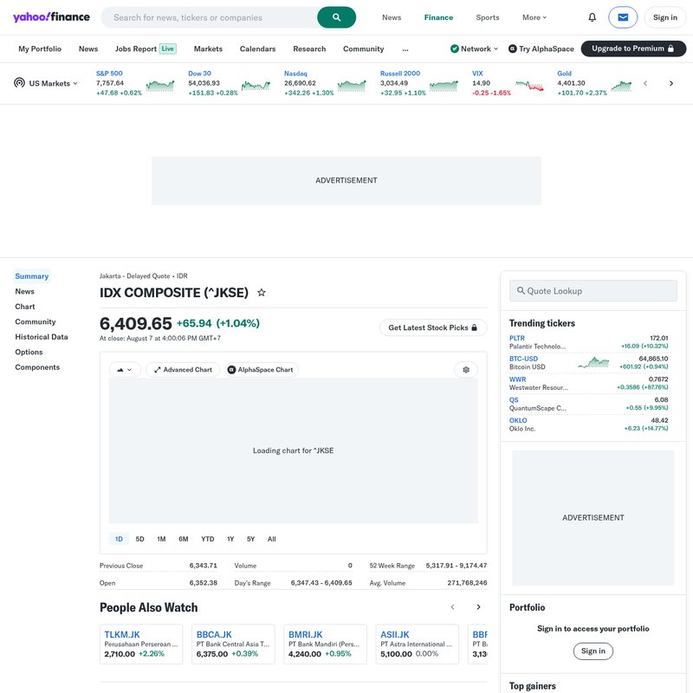This screenshot has height=693, width=693.
Task: Open the chart settings gear
Action: click(x=466, y=370)
